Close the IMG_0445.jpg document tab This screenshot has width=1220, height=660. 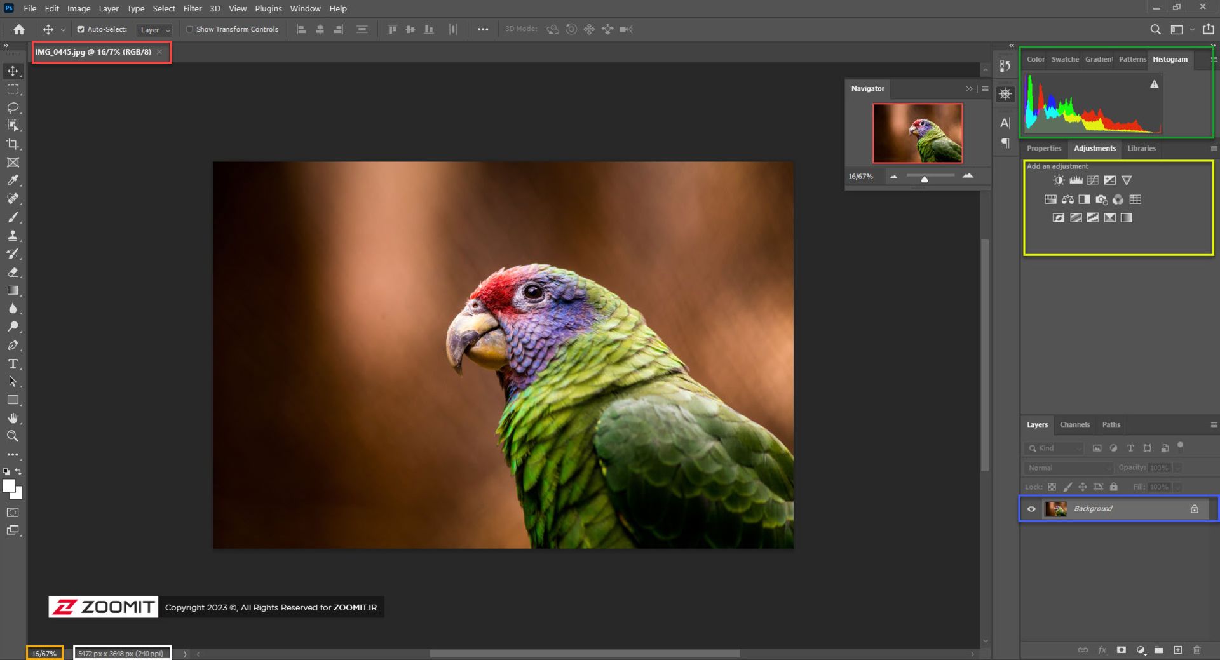click(159, 52)
